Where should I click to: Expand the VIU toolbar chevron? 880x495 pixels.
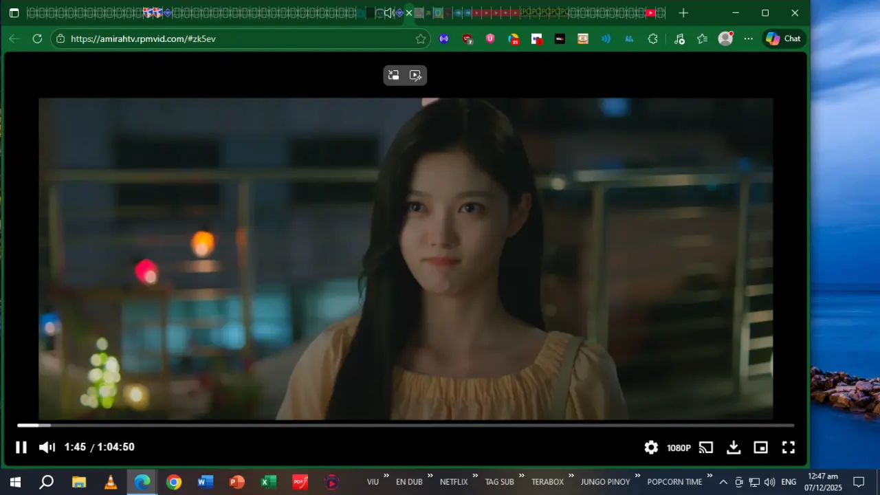pos(386,476)
